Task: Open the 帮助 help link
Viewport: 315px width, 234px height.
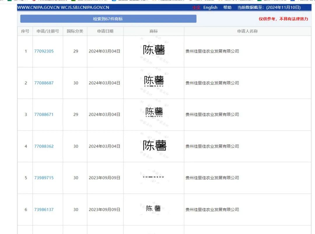Action: [x=227, y=7]
